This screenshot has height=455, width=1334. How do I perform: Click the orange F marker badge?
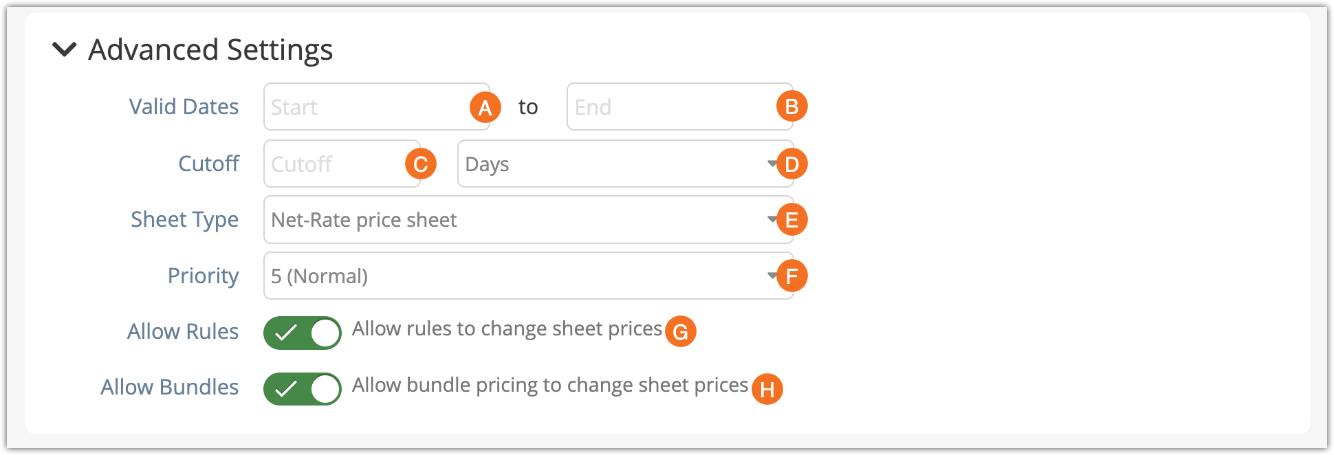pyautogui.click(x=791, y=276)
